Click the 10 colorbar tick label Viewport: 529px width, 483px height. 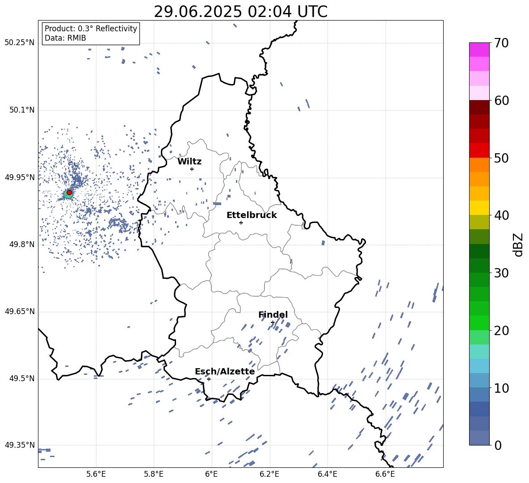coord(501,388)
